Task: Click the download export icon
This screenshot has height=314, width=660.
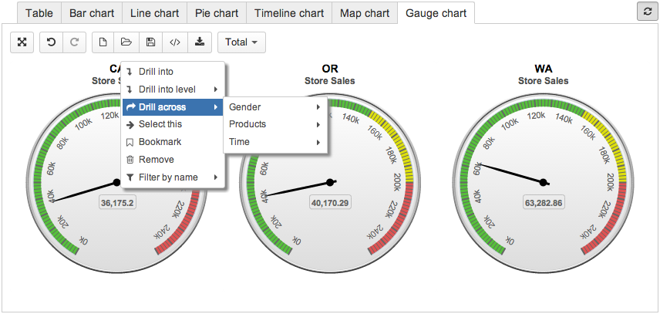Action: pyautogui.click(x=200, y=42)
